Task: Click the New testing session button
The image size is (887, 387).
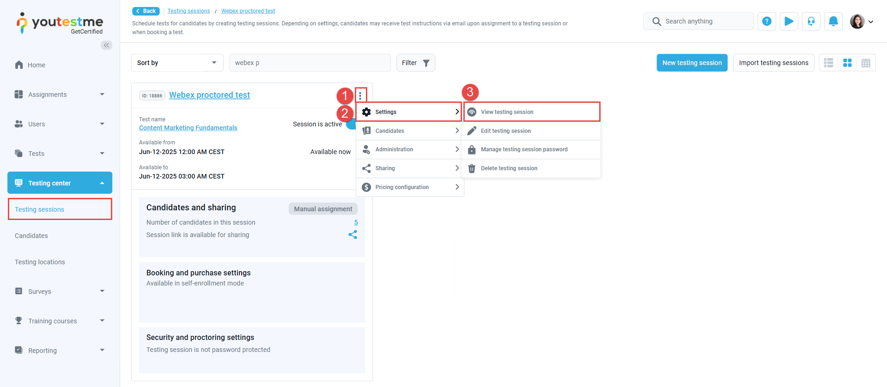Action: 692,63
